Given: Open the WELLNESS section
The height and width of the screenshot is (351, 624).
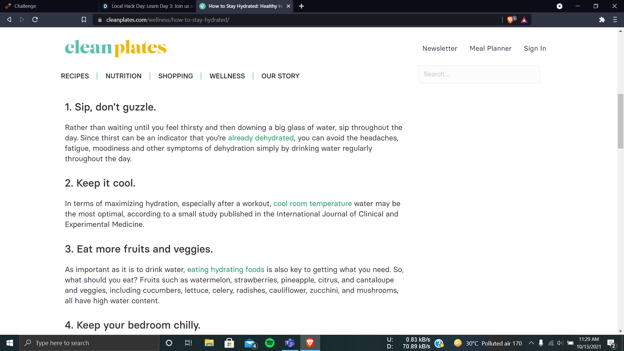Looking at the screenshot, I should 227,76.
